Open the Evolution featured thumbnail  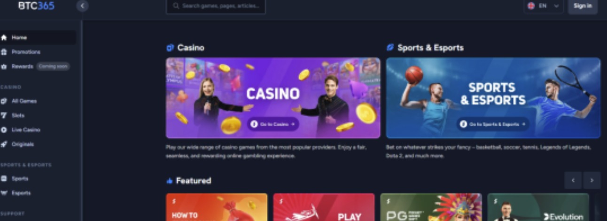coord(538,207)
